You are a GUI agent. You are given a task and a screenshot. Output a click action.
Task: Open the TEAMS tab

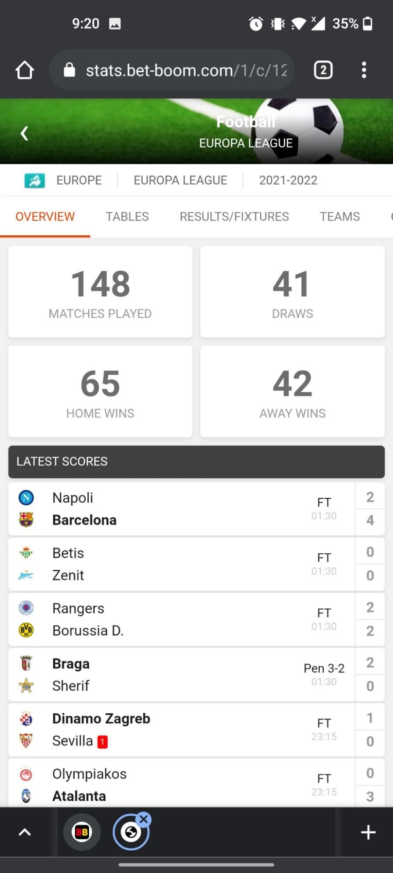(340, 217)
